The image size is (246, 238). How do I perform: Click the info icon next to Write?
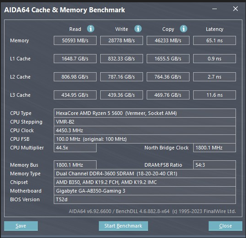pos(138,29)
